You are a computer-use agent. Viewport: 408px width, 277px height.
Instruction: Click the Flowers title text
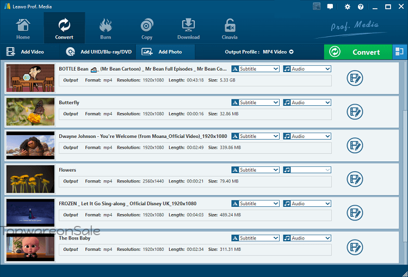[67, 170]
